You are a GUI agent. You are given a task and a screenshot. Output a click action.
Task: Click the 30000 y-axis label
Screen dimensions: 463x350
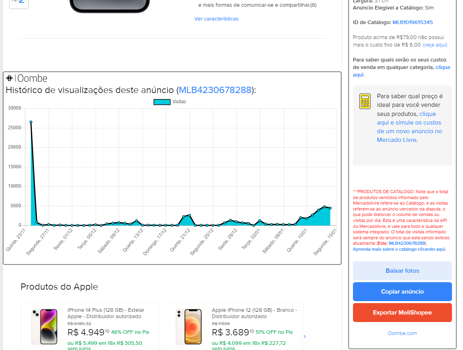[x=15, y=108]
